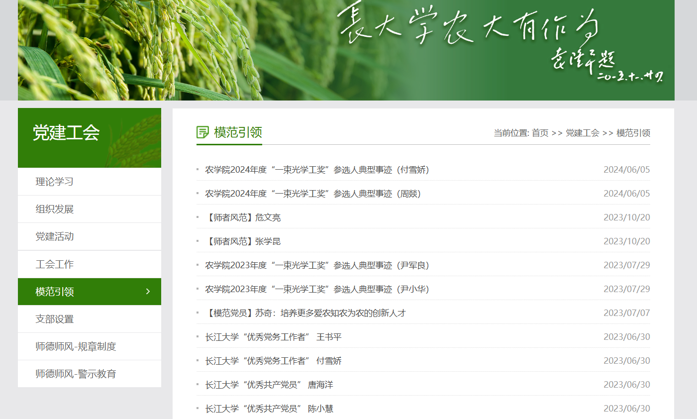Screen dimensions: 697x419
Task: Open 【师者风范】危文亮 article
Action: tap(243, 217)
